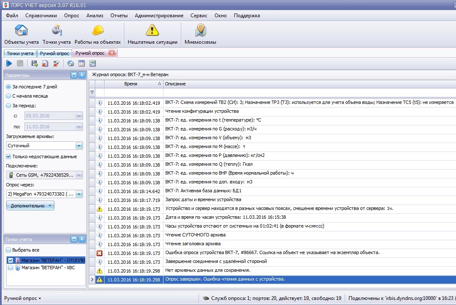Pin the Параметры panel

click(82, 75)
